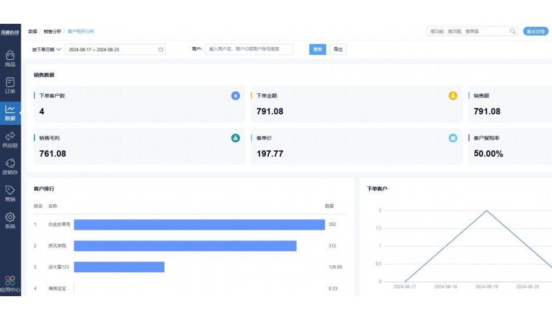Expand the 按下单日期 dropdown
The width and height of the screenshot is (552, 320).
[x=46, y=49]
